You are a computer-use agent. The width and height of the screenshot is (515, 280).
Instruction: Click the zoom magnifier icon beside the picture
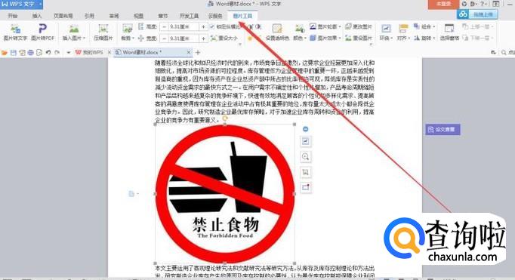[x=306, y=156]
